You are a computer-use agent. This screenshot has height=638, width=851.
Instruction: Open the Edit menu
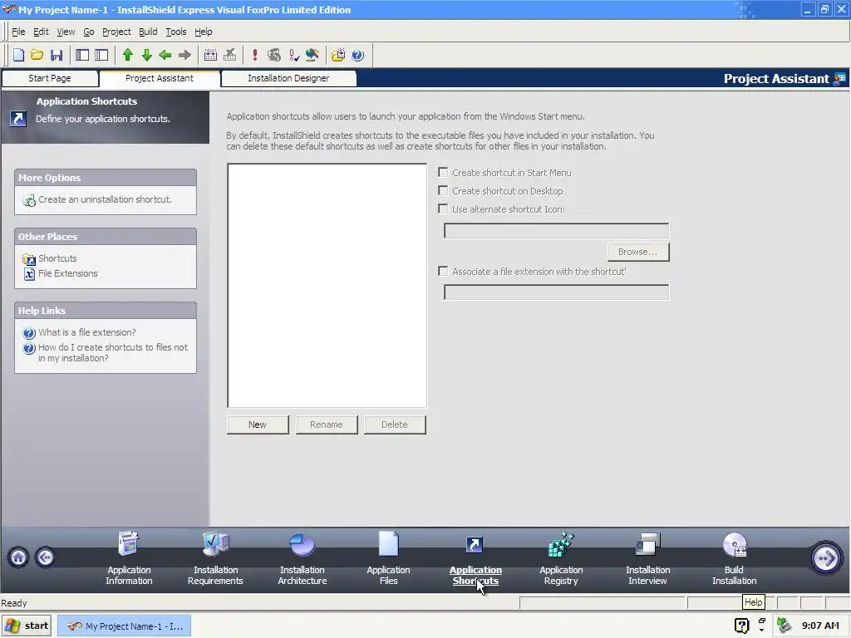pos(41,32)
